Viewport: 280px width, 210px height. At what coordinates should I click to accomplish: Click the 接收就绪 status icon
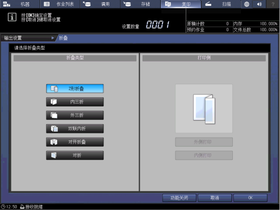coord(31,207)
